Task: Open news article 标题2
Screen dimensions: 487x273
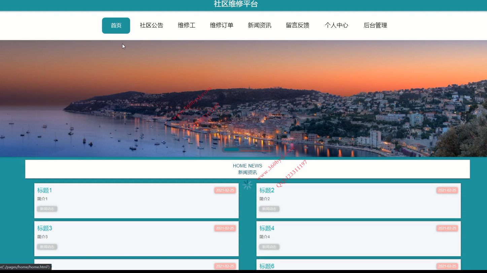Action: [x=267, y=191]
